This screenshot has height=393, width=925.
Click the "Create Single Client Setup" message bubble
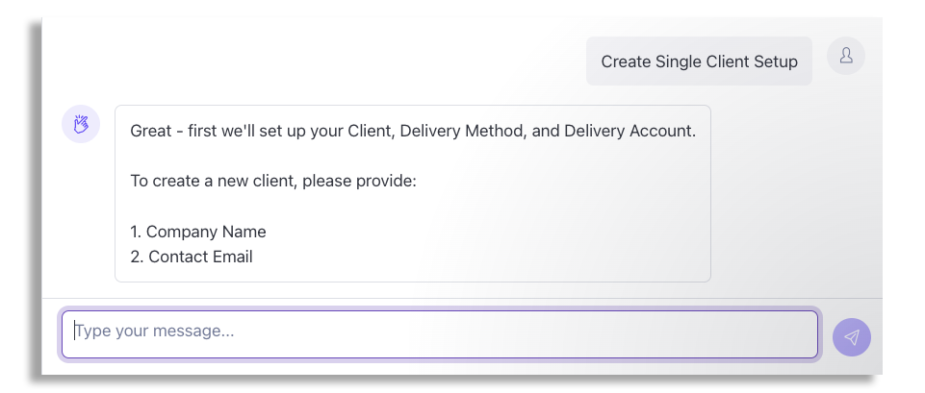tap(699, 61)
